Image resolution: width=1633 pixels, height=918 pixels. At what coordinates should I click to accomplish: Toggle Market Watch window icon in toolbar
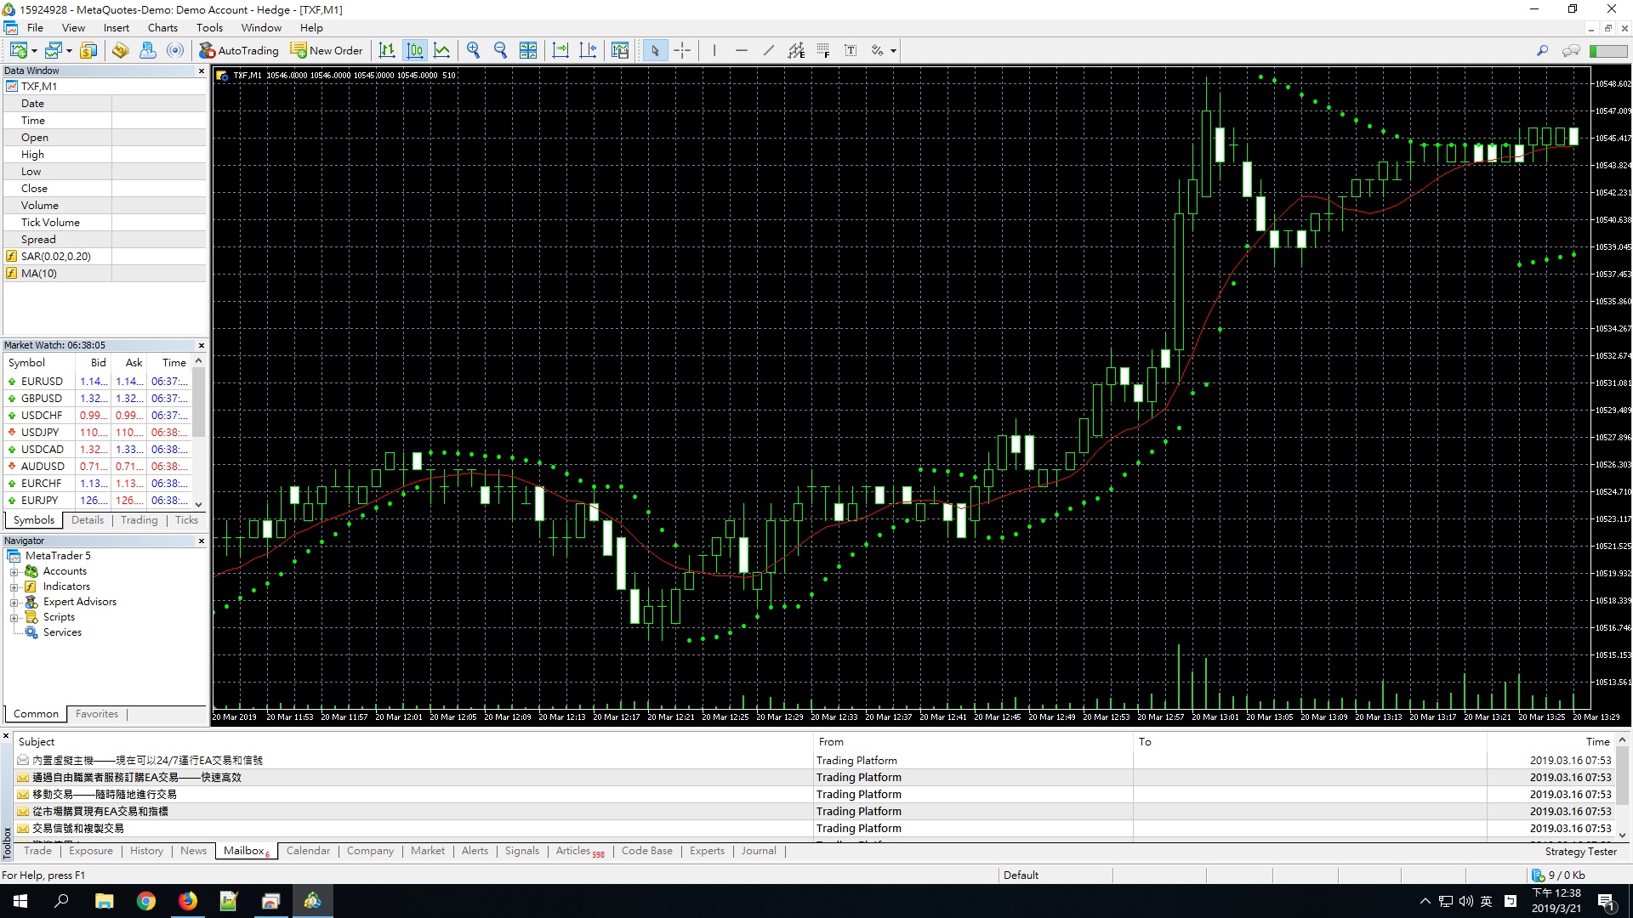click(88, 50)
